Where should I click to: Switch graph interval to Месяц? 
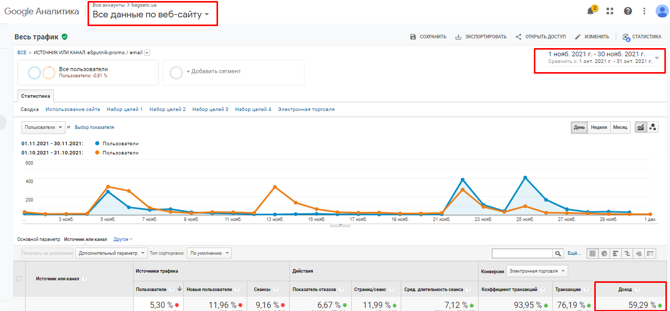(620, 127)
